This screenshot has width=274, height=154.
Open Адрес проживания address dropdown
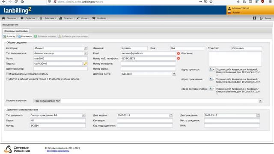(212, 79)
